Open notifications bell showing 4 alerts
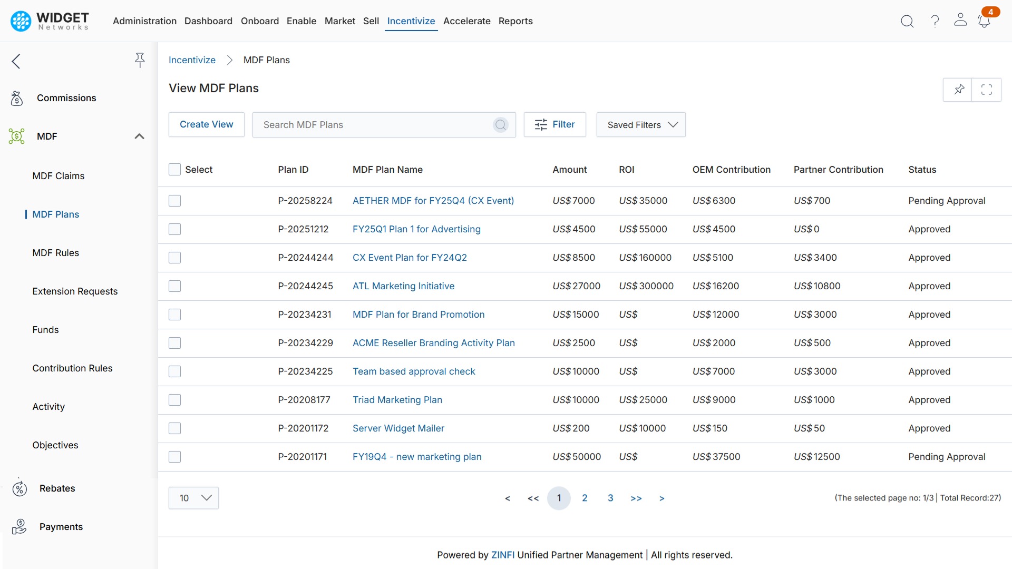This screenshot has height=569, width=1012. tap(985, 21)
